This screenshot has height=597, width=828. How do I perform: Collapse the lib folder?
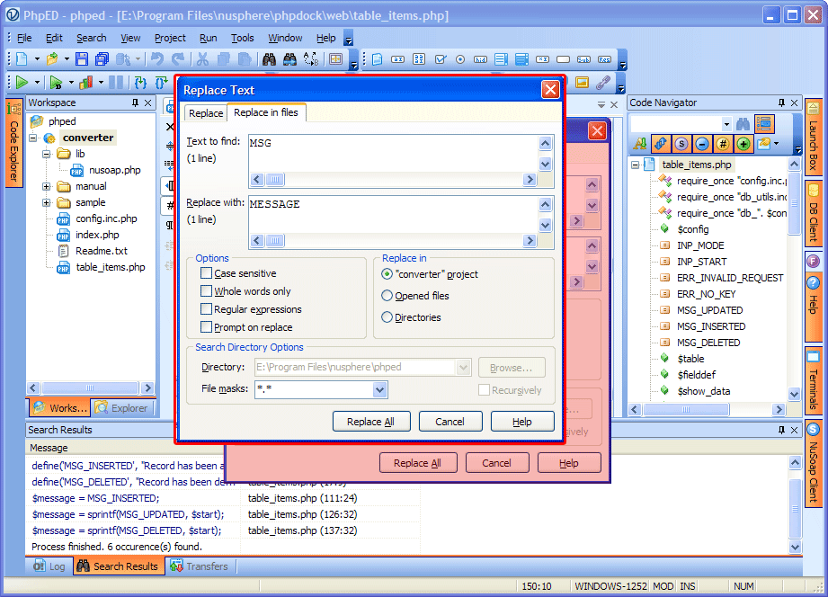click(47, 155)
